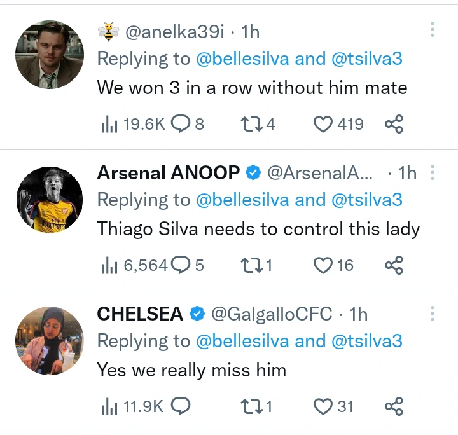The image size is (458, 435).
Task: Open more options for Arsenal ANOOP tweet
Action: click(433, 172)
